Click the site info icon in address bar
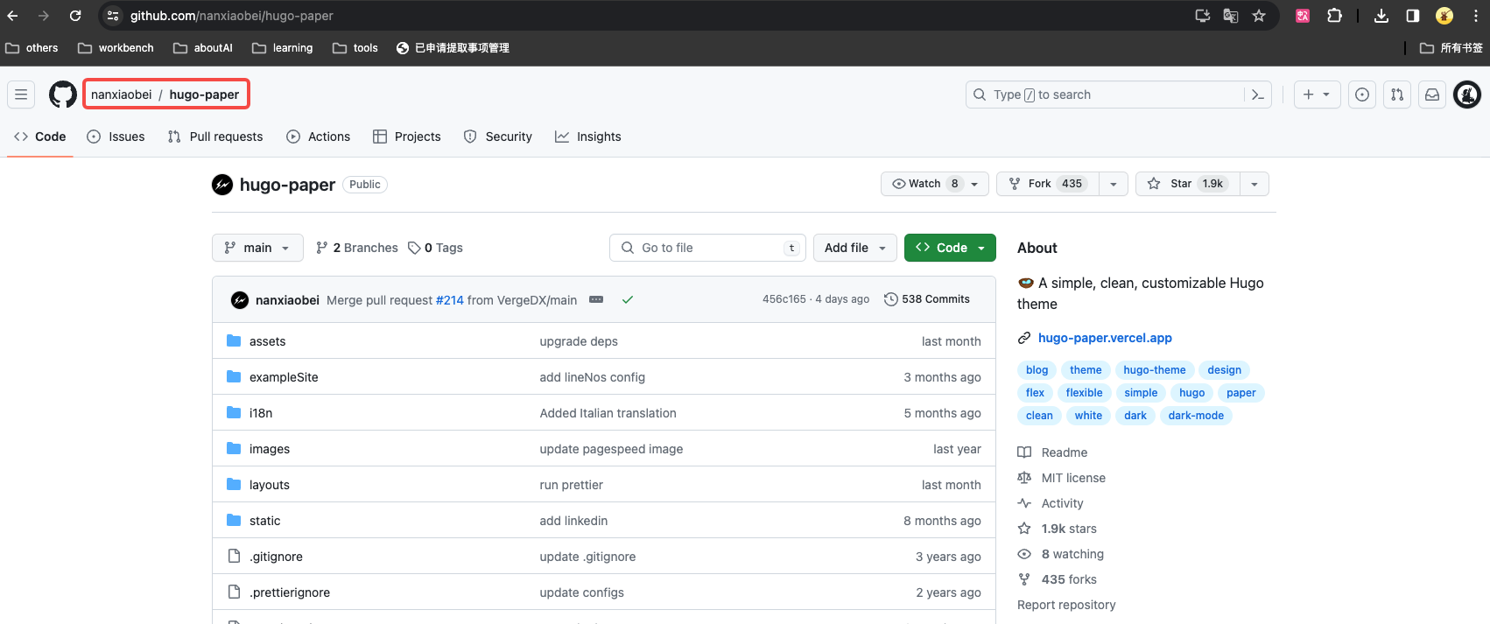1490x624 pixels. coord(113,16)
